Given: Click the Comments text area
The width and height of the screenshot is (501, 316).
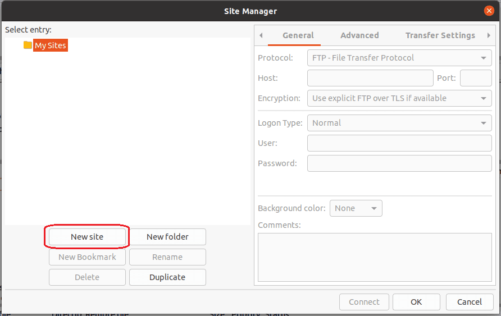Looking at the screenshot, I should 374,257.
